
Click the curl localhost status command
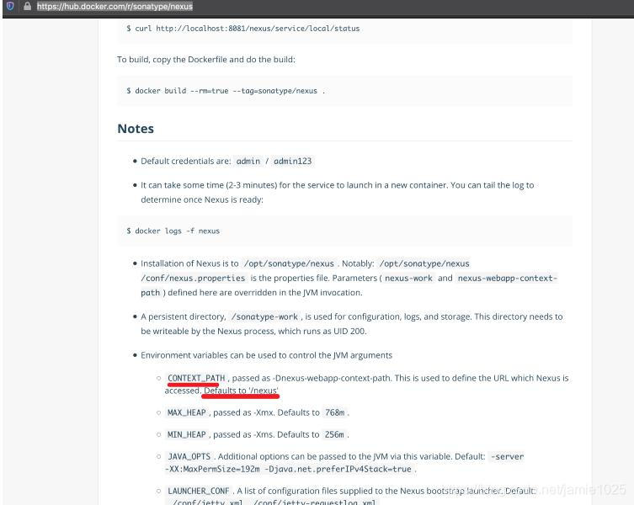(243, 29)
